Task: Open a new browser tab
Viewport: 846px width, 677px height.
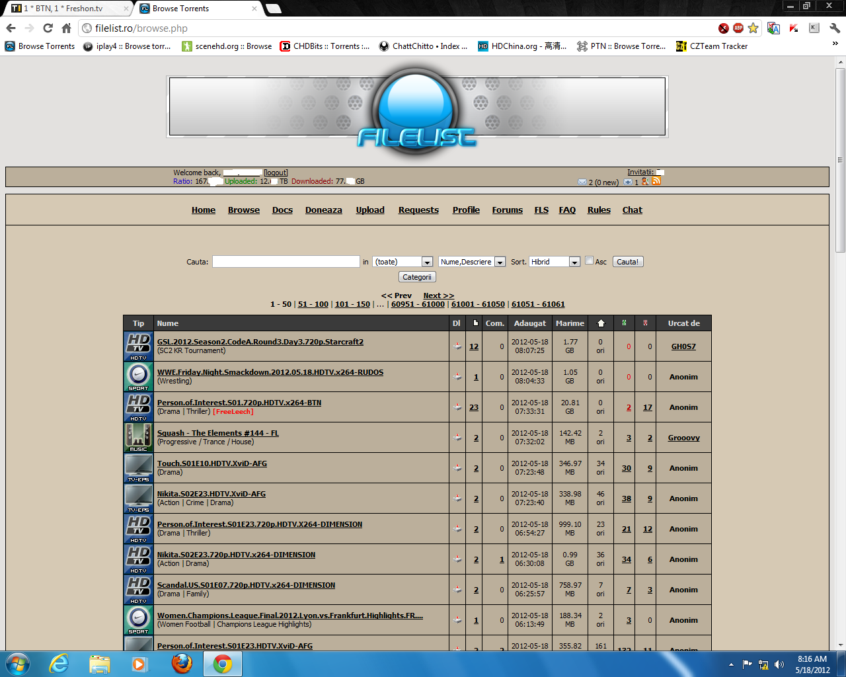Action: point(274,9)
